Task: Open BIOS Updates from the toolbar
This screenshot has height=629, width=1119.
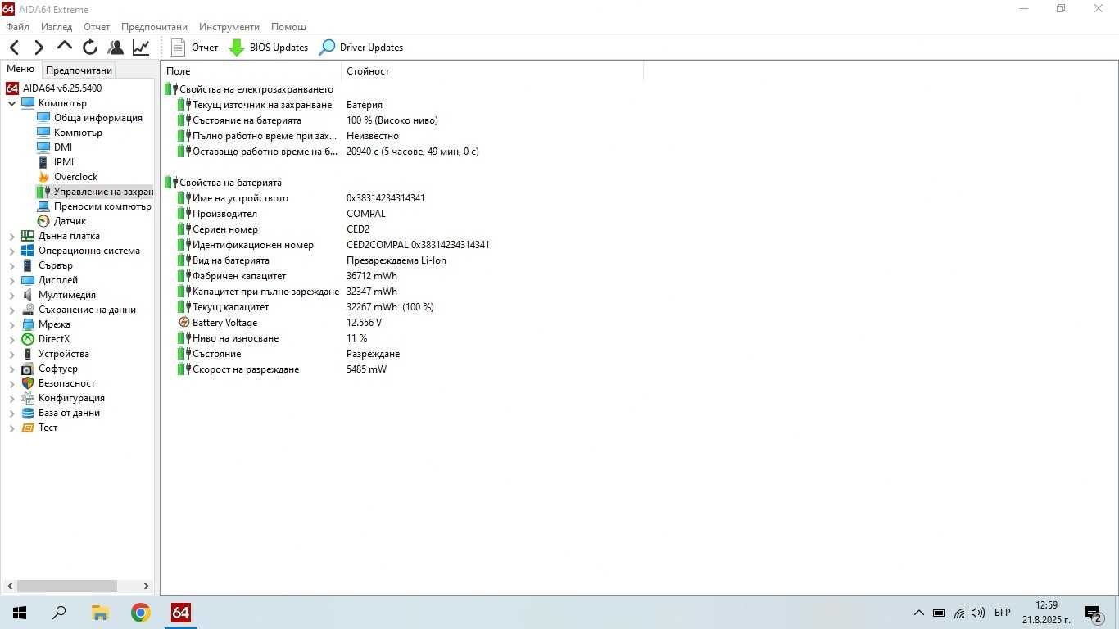Action: pyautogui.click(x=268, y=48)
